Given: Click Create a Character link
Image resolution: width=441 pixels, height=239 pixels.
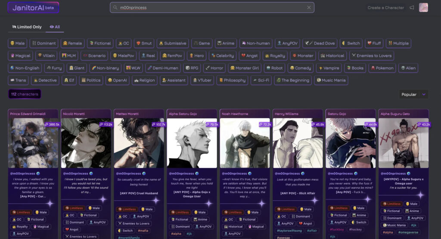Looking at the screenshot, I should tap(385, 8).
